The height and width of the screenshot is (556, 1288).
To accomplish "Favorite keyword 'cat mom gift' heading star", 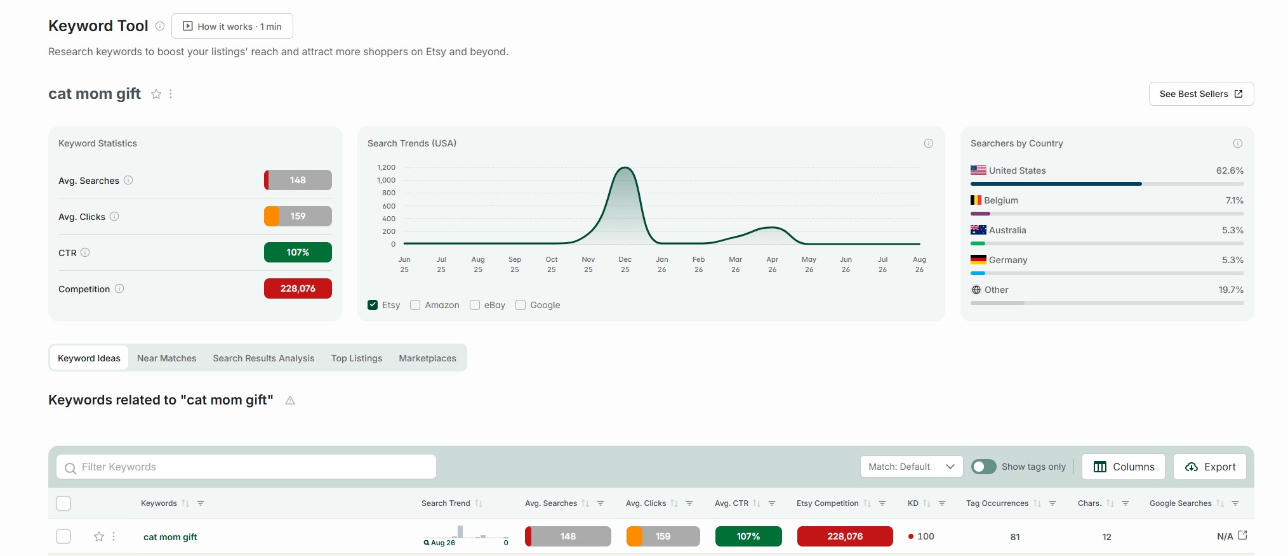I will pos(156,94).
